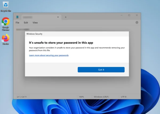Open the Edit menu
Screen dimensions: 160x114
[26, 23]
